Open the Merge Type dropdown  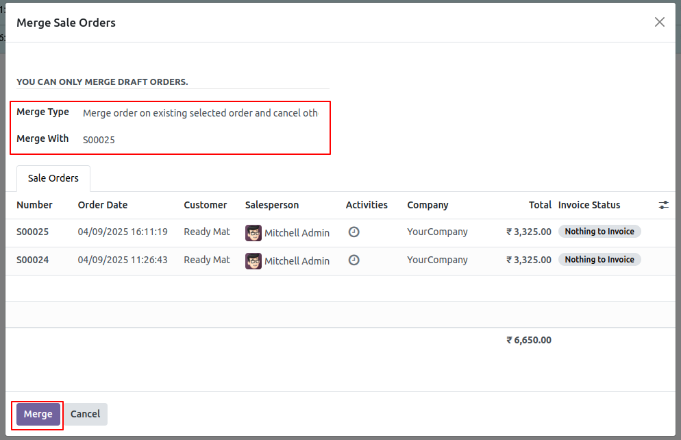point(200,113)
